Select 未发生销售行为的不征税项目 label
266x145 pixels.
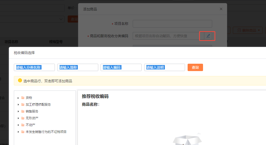pos(46,132)
